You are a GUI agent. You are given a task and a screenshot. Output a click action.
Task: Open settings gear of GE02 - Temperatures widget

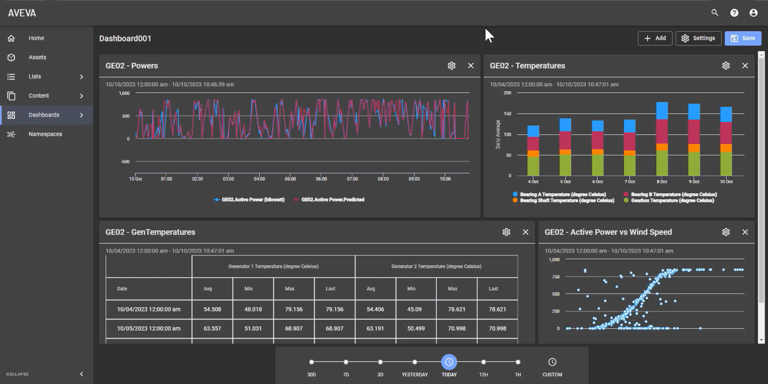click(x=726, y=66)
